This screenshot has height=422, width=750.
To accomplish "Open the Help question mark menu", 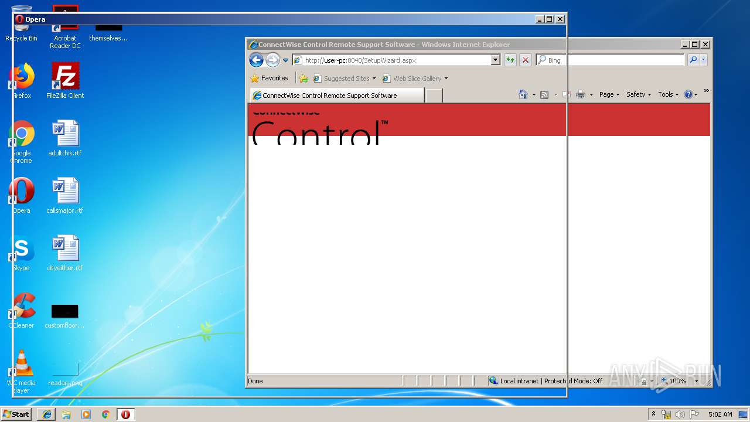I will pyautogui.click(x=691, y=94).
